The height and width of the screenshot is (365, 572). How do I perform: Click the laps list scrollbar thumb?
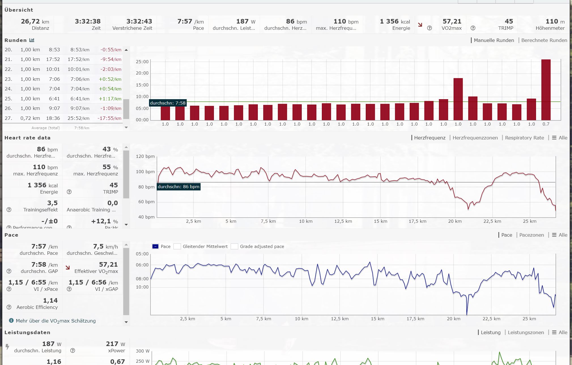coord(126,109)
